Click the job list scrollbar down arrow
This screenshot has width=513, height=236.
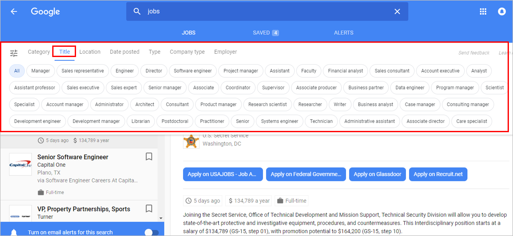(161, 218)
